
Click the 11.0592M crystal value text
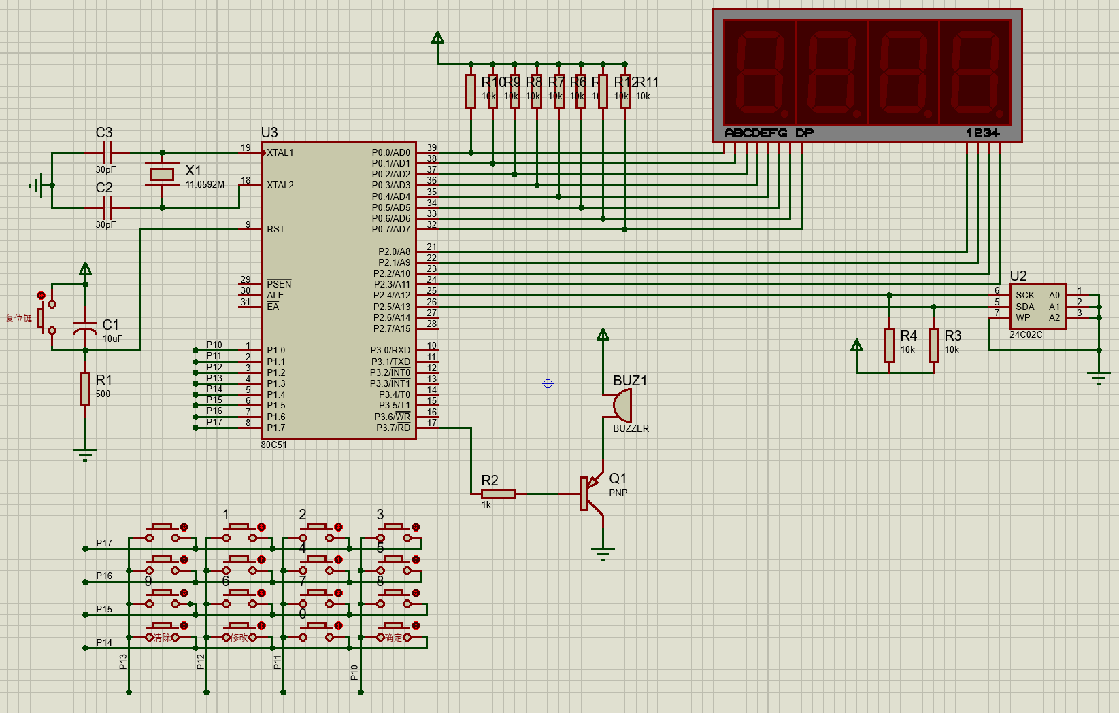205,185
